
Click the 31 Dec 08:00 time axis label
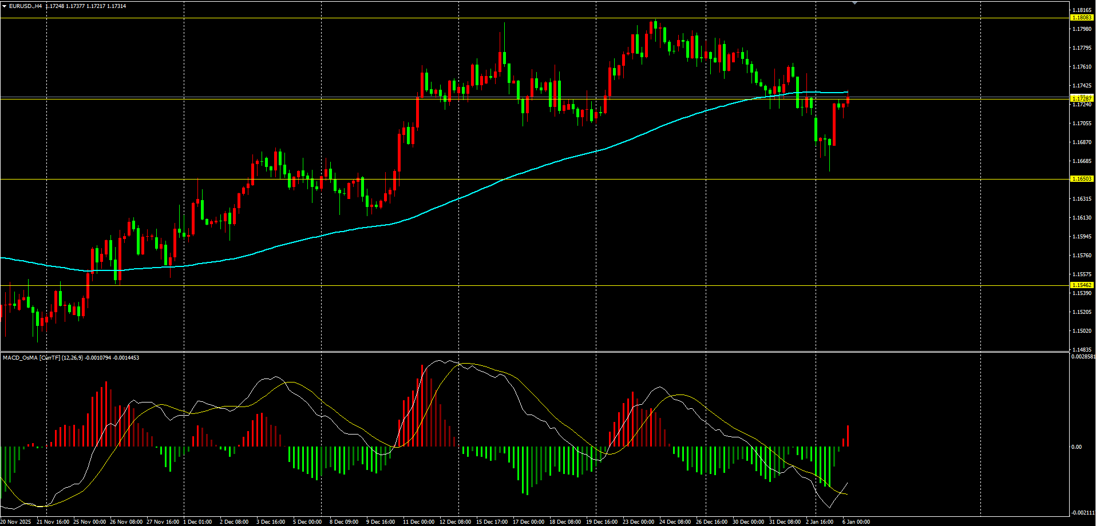(785, 522)
